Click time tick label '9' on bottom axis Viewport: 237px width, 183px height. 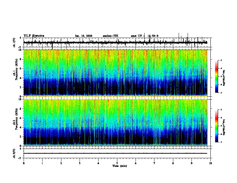(x=192, y=163)
